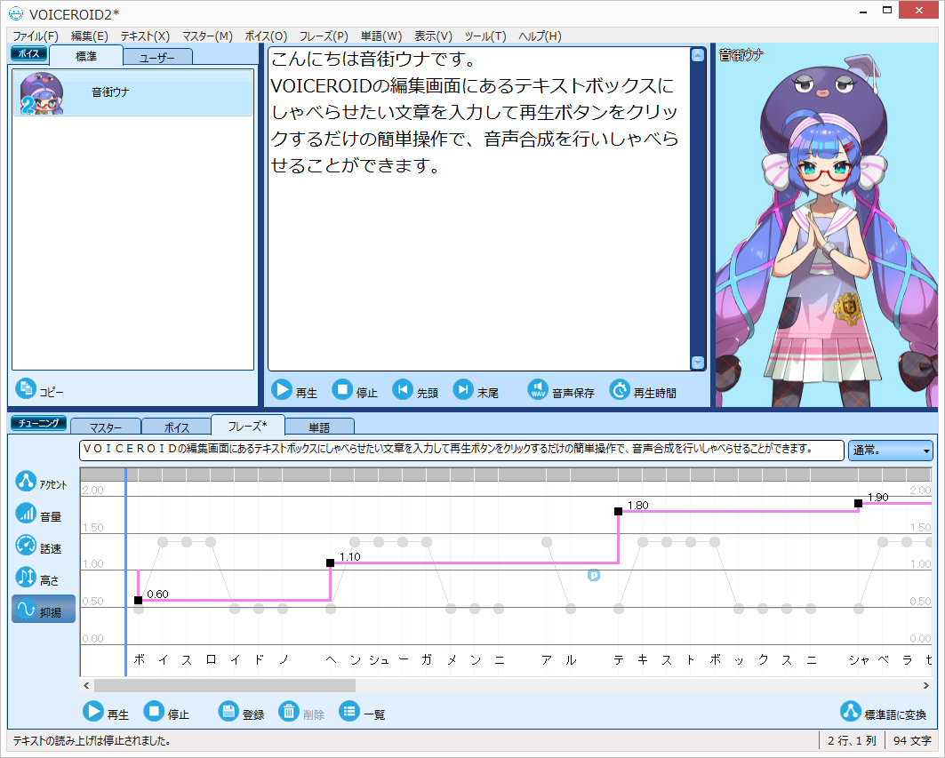Open the マスター(M) menu
Screen dimensions: 945x758
[207, 36]
